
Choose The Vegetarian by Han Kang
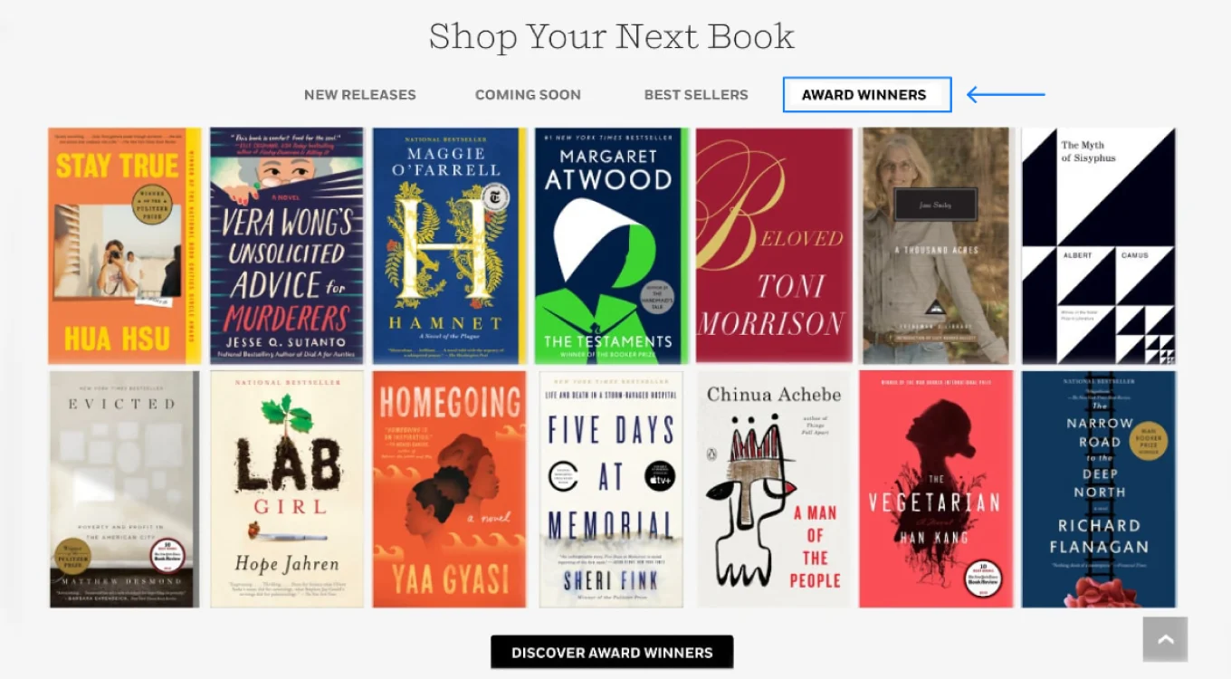936,489
